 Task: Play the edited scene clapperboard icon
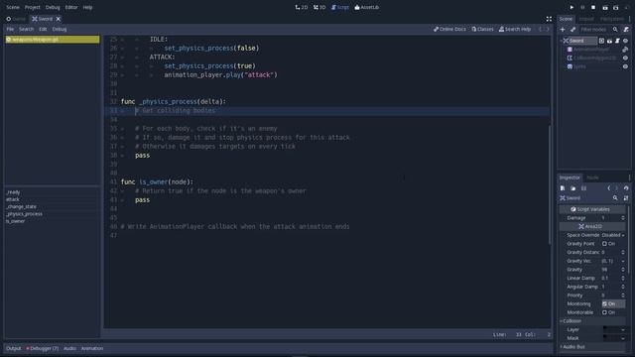point(605,7)
